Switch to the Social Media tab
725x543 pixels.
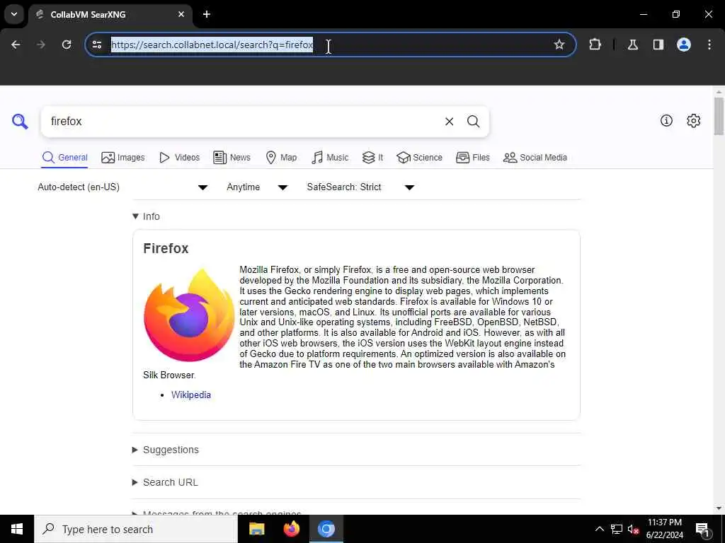click(x=535, y=158)
